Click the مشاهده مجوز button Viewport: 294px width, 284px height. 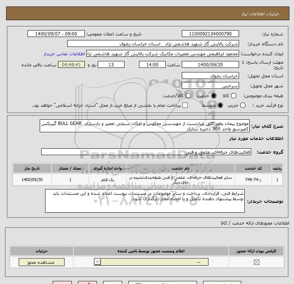point(42,262)
